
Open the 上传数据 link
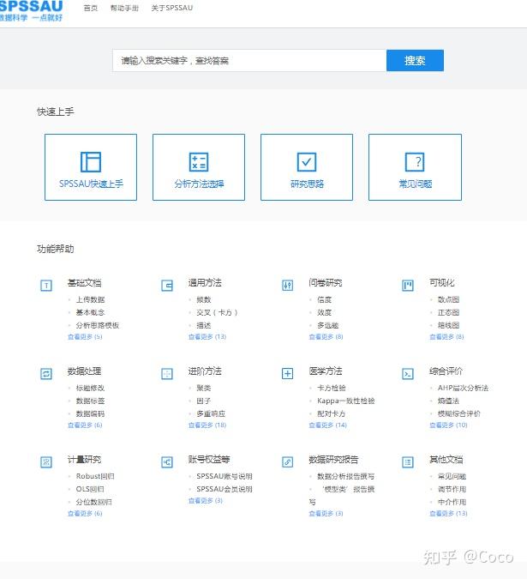coord(90,299)
